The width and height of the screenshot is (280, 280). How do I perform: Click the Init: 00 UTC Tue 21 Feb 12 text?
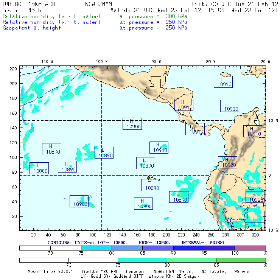point(235,4)
